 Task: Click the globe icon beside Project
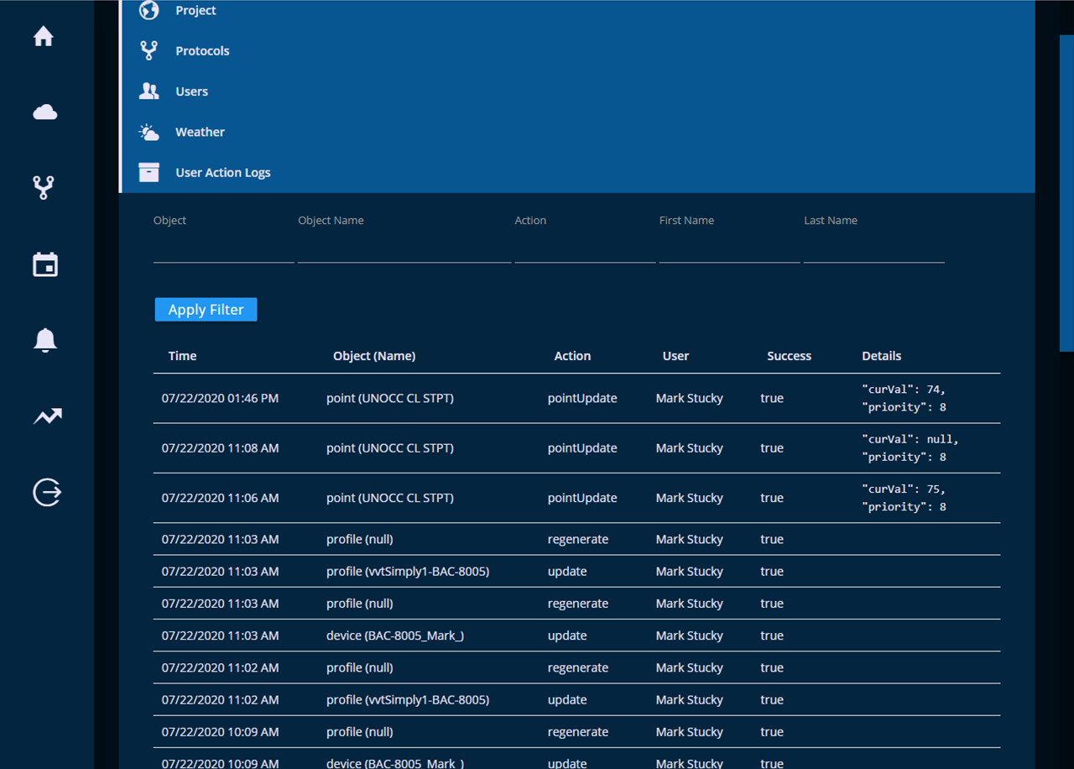point(149,10)
